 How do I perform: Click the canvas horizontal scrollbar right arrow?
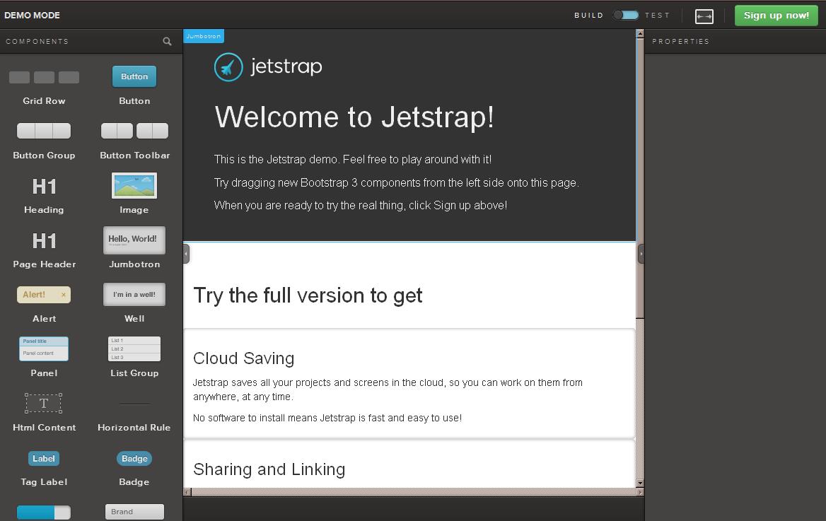point(640,492)
